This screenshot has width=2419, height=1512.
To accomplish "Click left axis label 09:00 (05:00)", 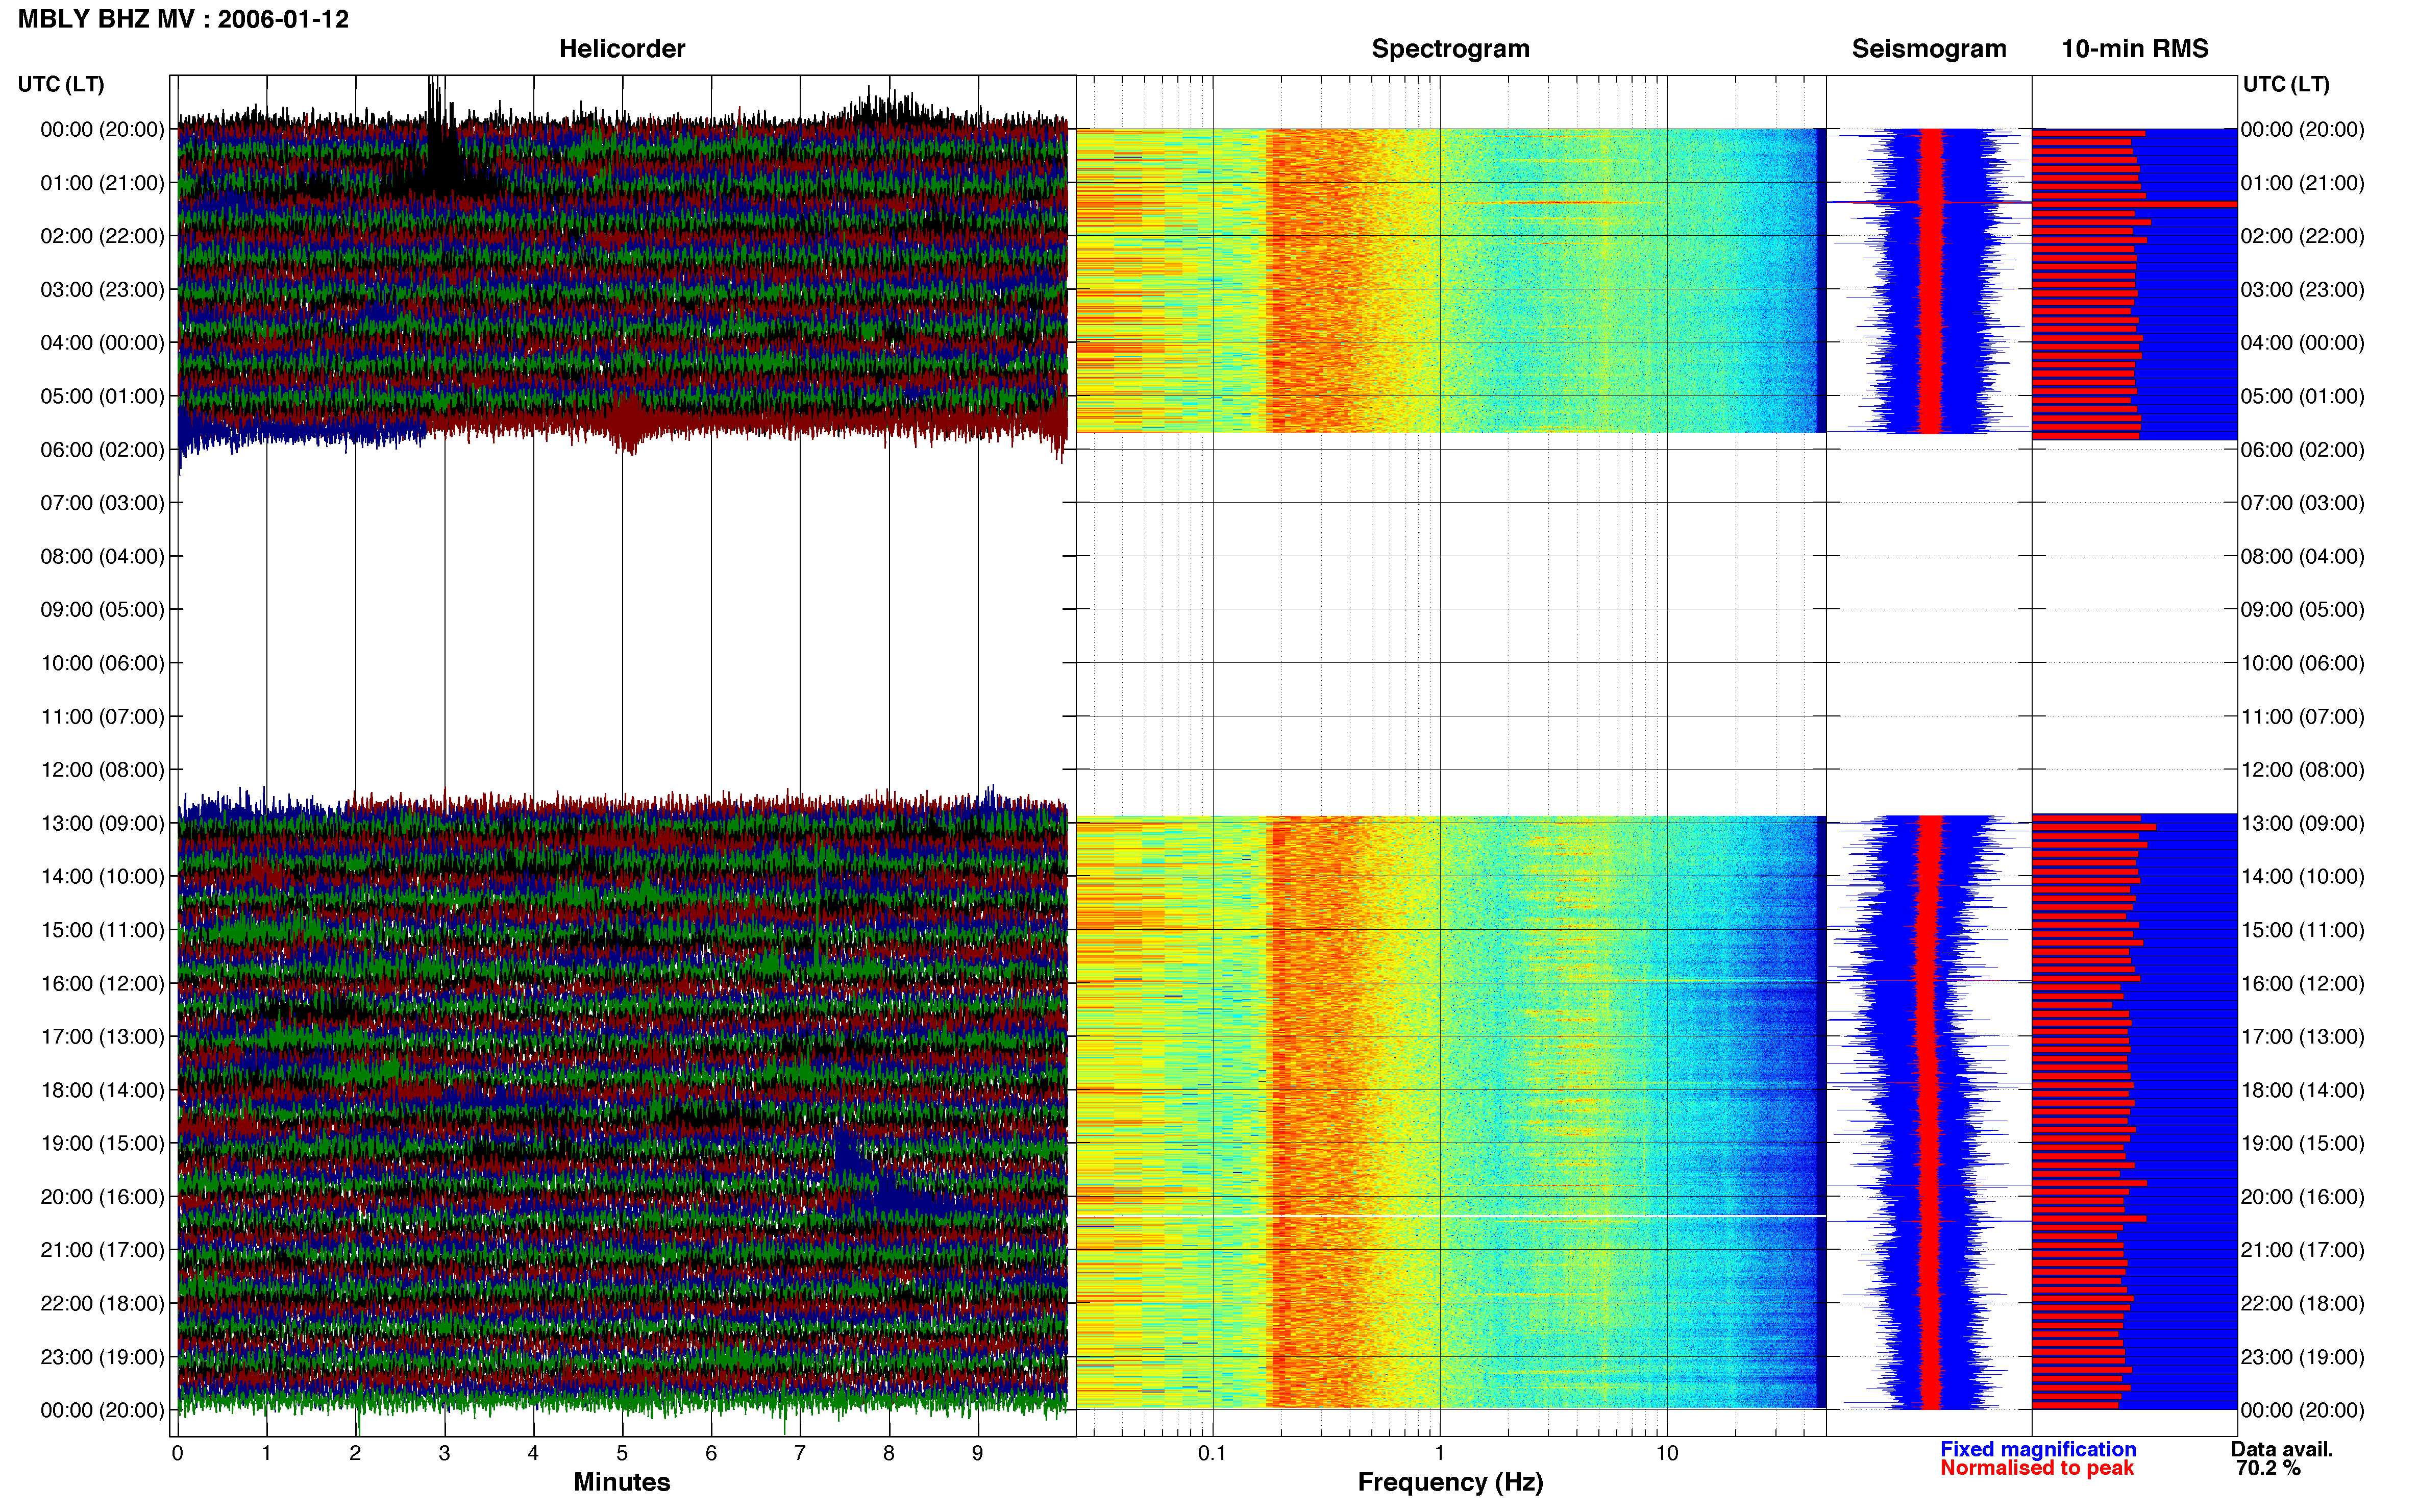I will (102, 609).
